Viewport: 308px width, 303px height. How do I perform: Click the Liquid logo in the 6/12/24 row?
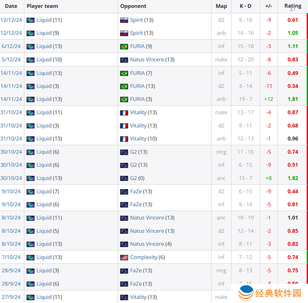point(30,46)
